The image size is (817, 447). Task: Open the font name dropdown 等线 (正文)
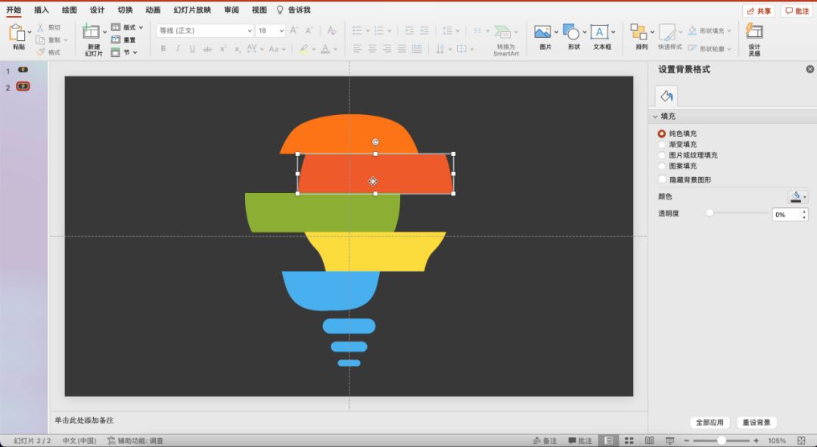(x=205, y=31)
